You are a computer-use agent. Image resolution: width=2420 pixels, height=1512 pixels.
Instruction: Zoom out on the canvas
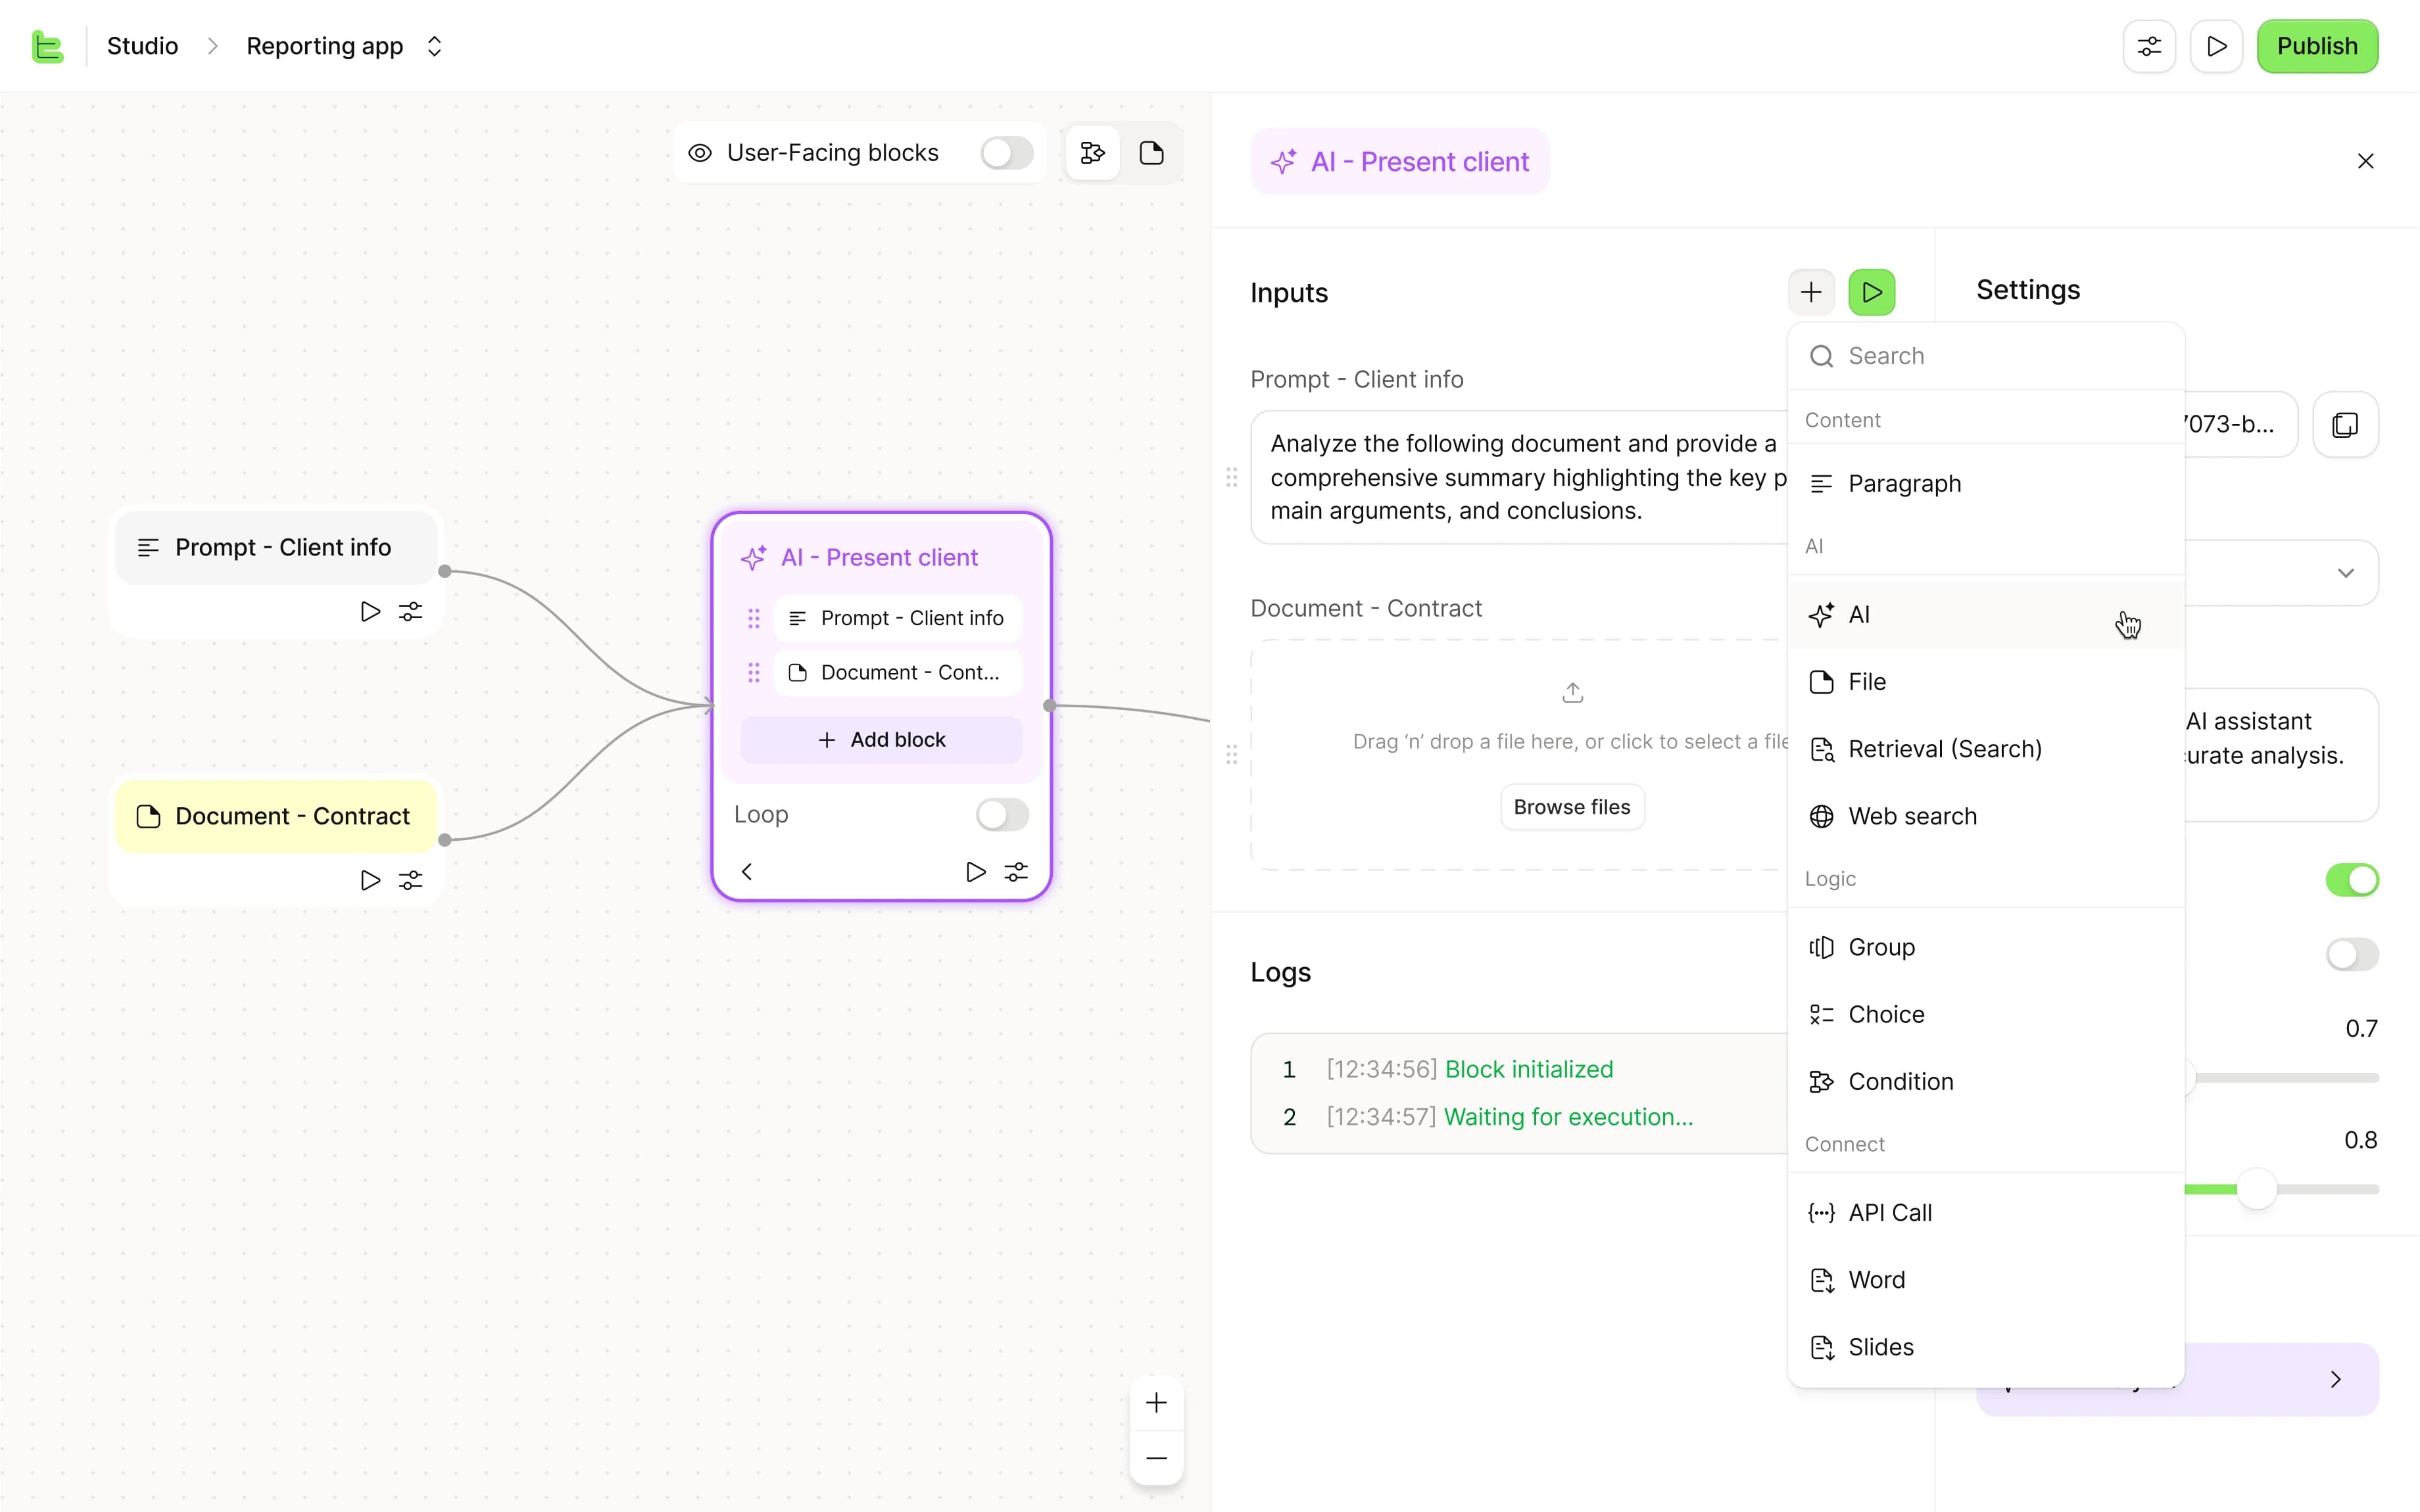(1156, 1458)
